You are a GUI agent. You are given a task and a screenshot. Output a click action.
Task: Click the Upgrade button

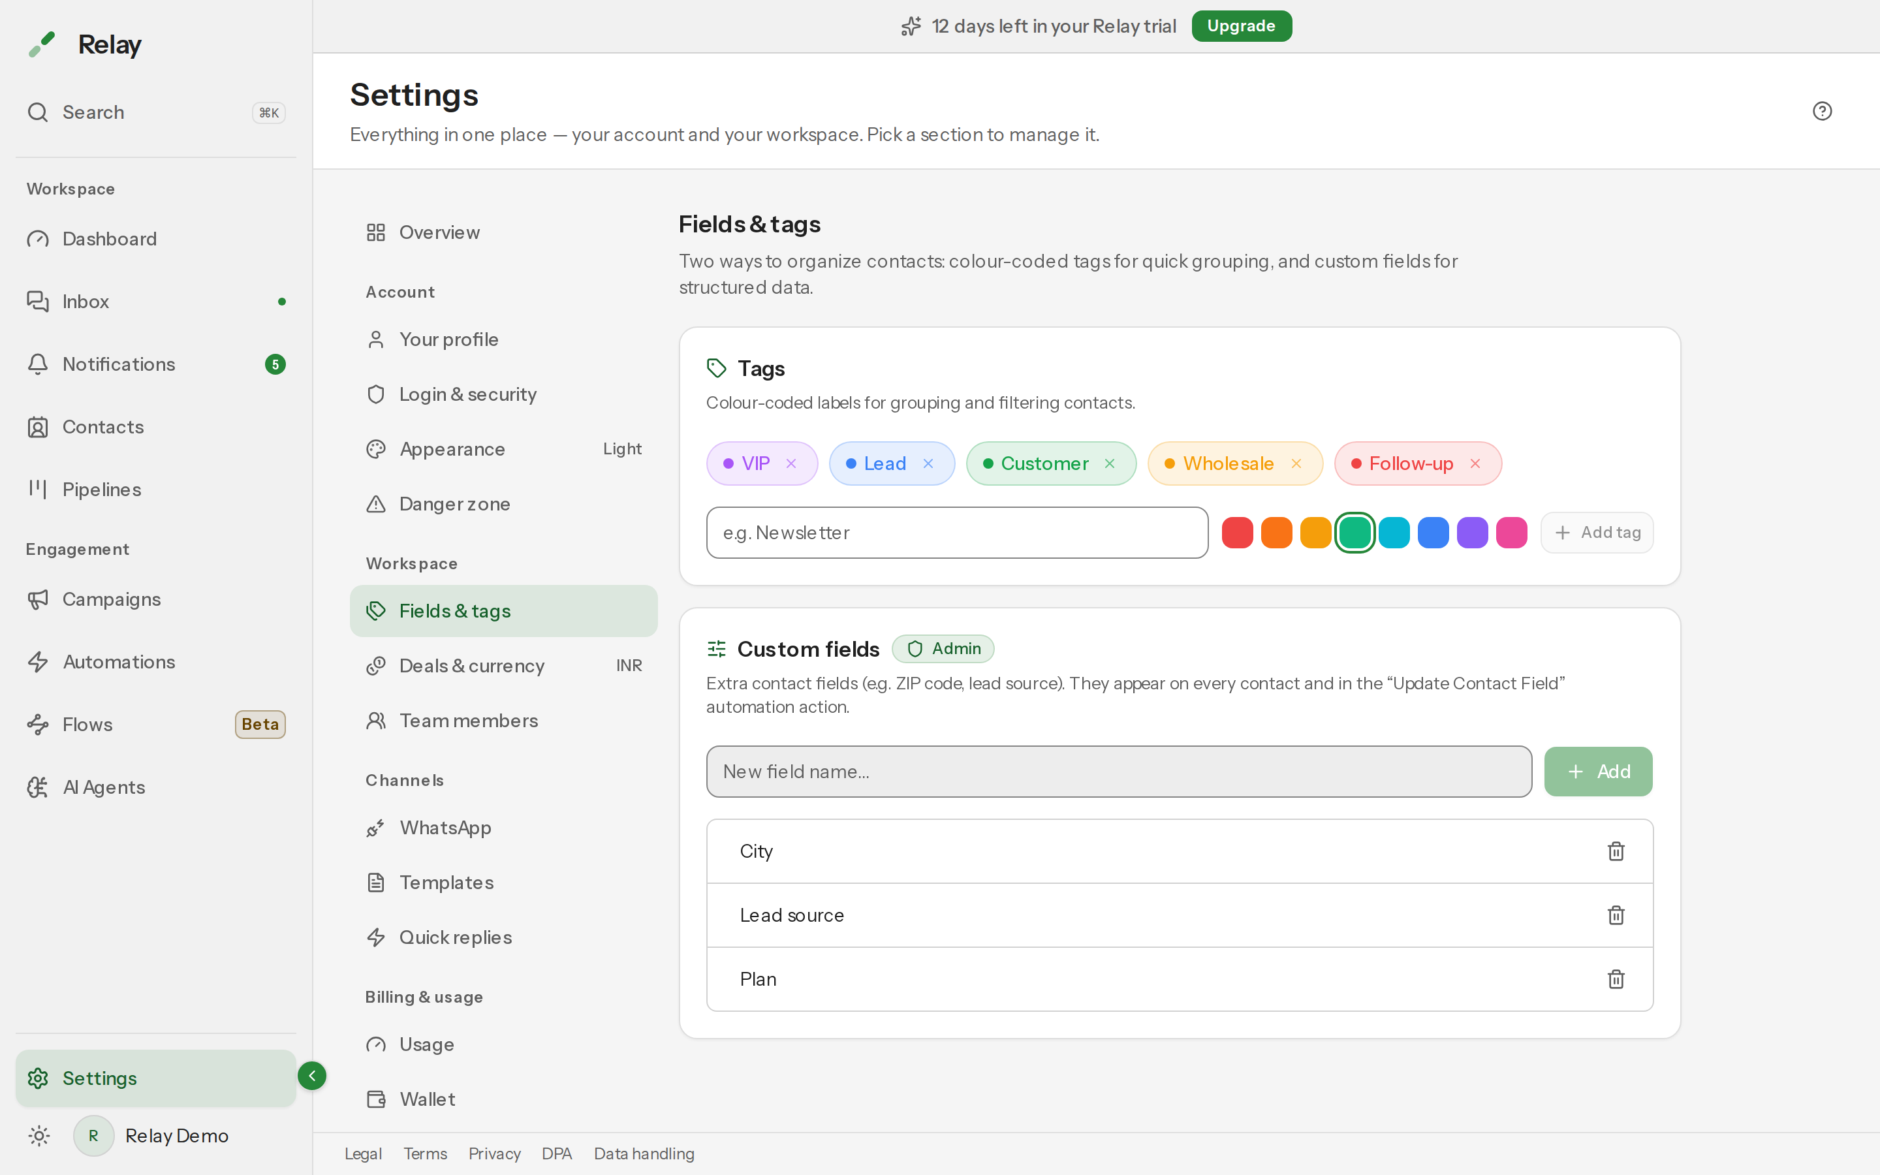1242,25
